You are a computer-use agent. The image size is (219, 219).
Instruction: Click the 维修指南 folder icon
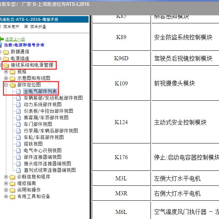[x=12, y=184]
